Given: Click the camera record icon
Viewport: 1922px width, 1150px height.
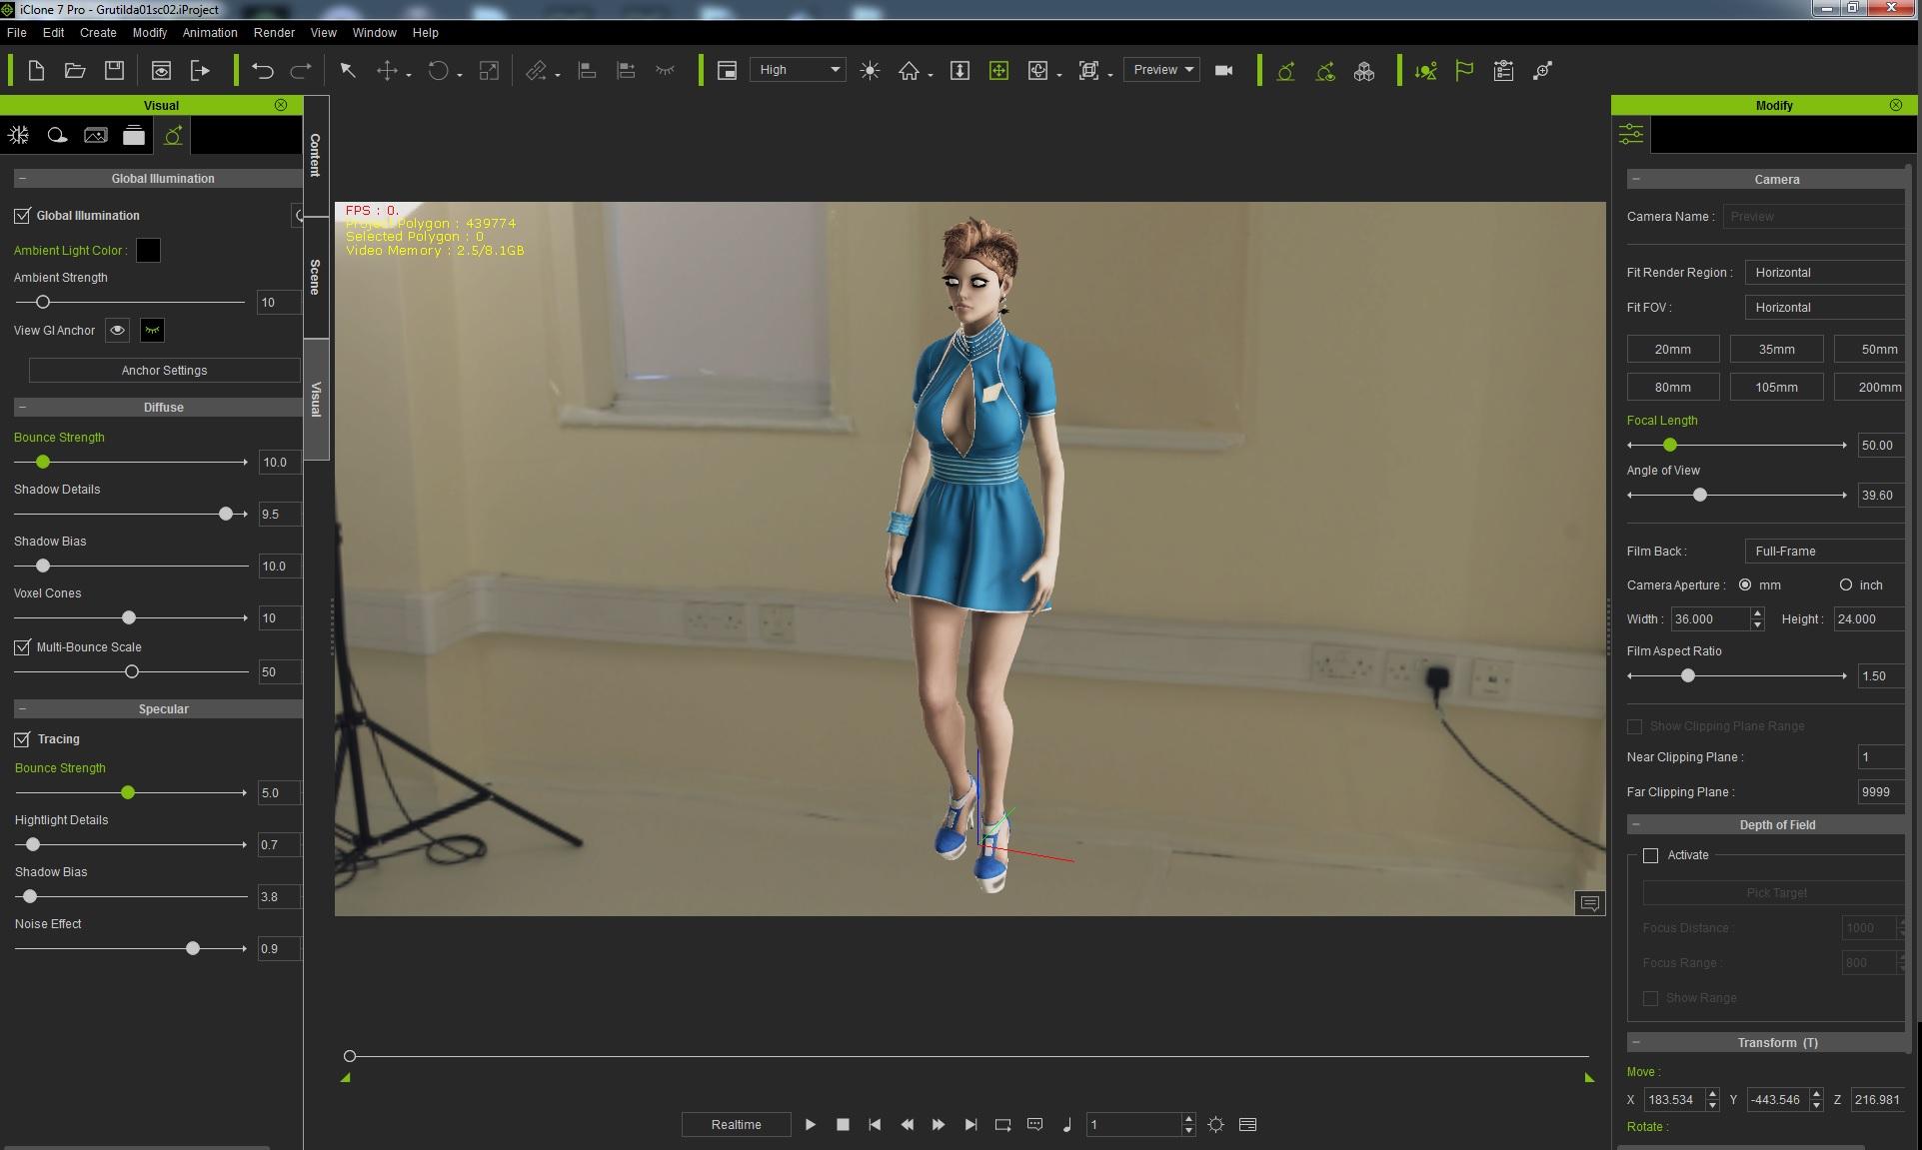Looking at the screenshot, I should point(1223,70).
